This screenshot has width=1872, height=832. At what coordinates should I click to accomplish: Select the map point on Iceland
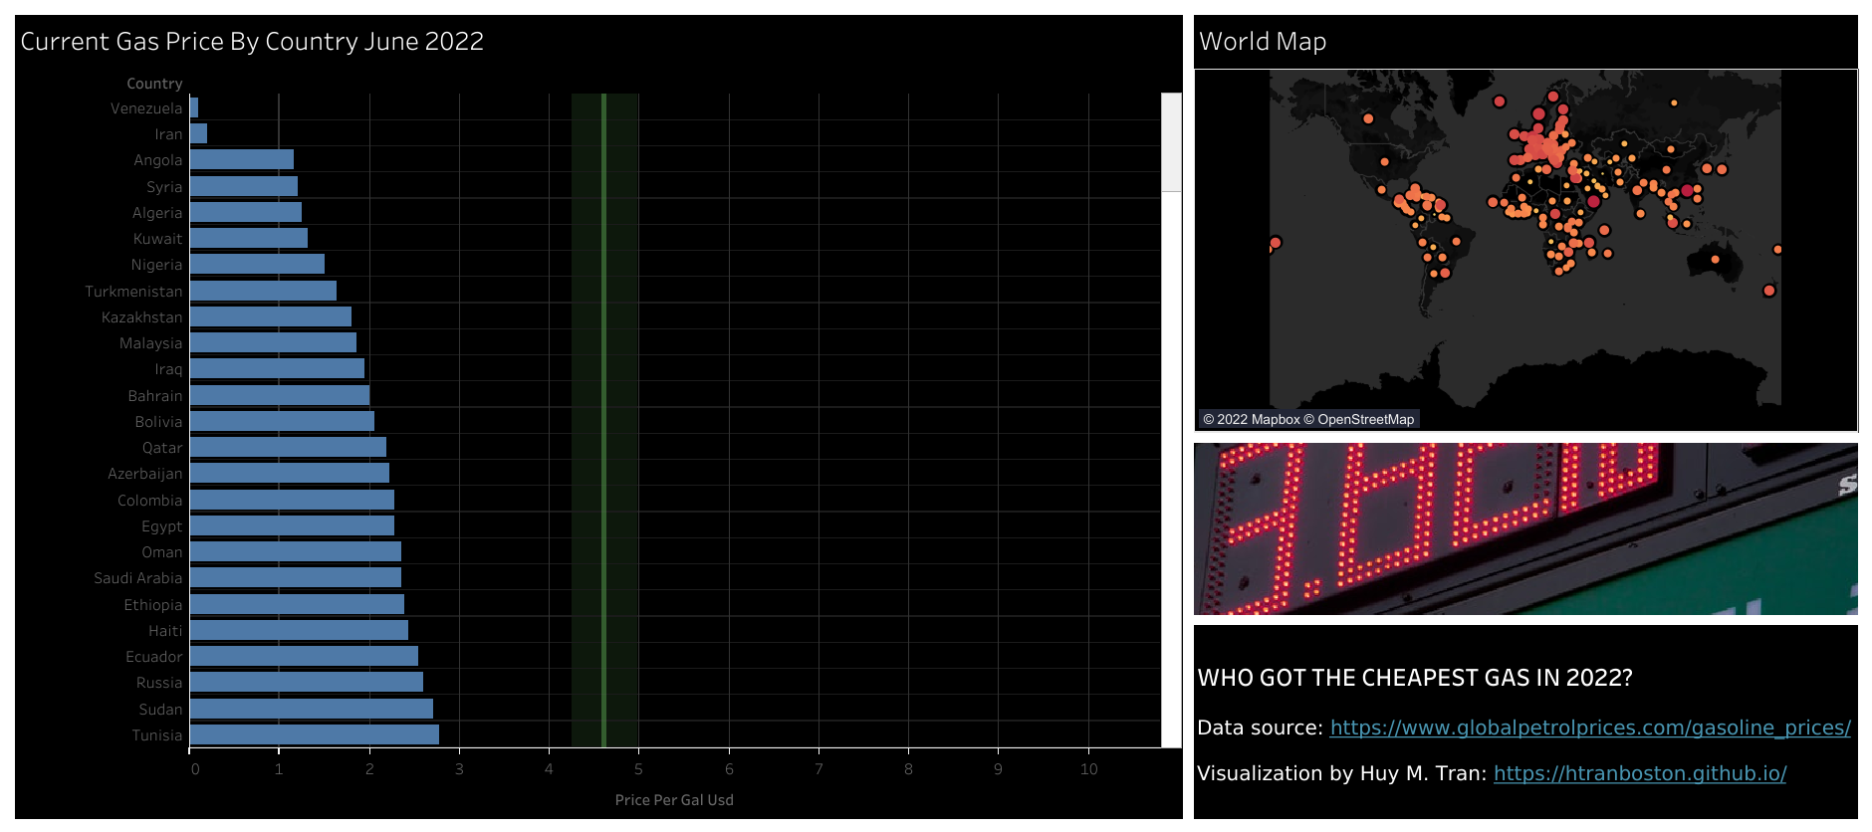(1500, 102)
